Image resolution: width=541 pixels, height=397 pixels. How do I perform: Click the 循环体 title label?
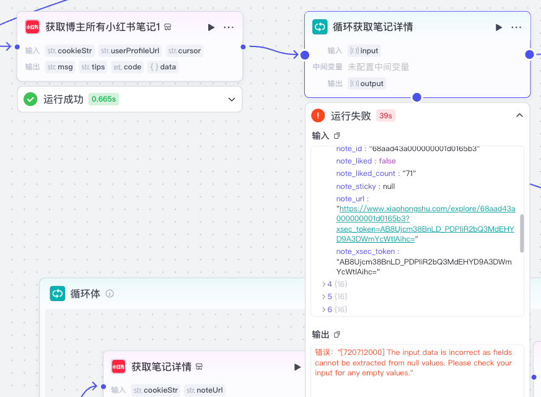click(x=86, y=294)
